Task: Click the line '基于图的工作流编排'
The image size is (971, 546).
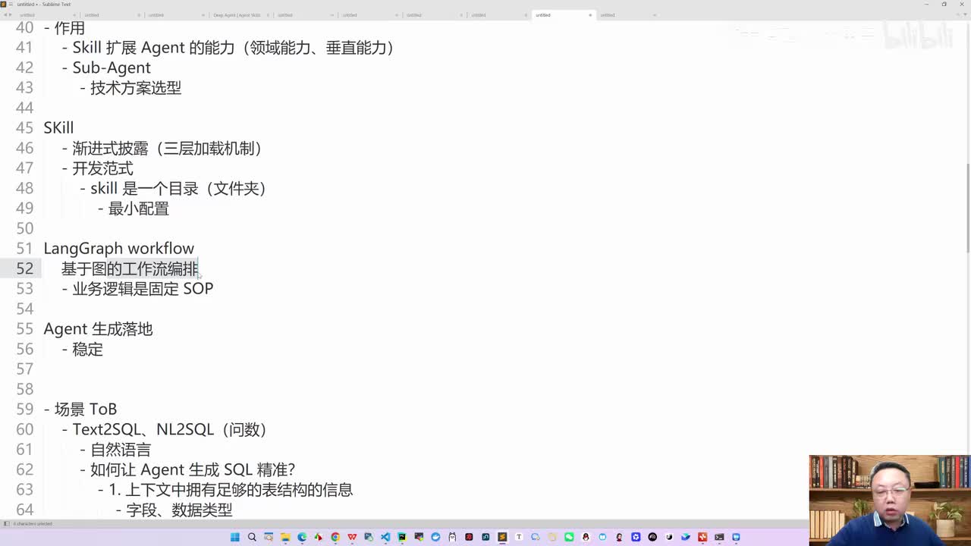Action: pos(130,268)
